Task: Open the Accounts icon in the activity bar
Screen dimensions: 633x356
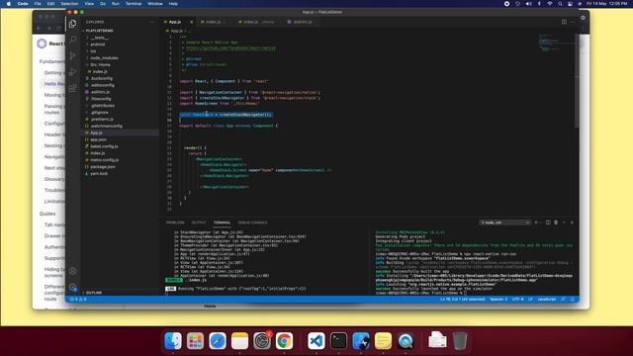Action: point(72,271)
